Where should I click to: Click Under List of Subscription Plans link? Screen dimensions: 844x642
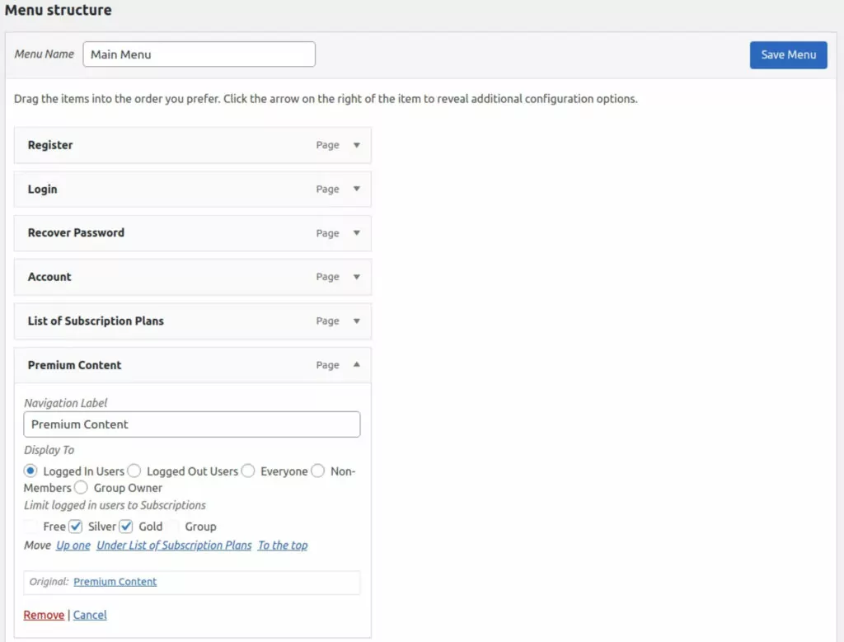174,545
